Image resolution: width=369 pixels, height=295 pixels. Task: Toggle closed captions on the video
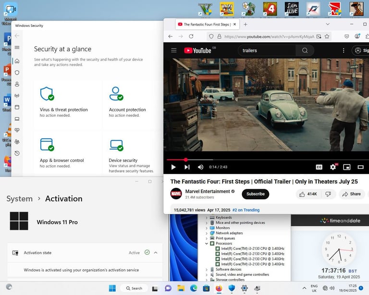coord(319,167)
